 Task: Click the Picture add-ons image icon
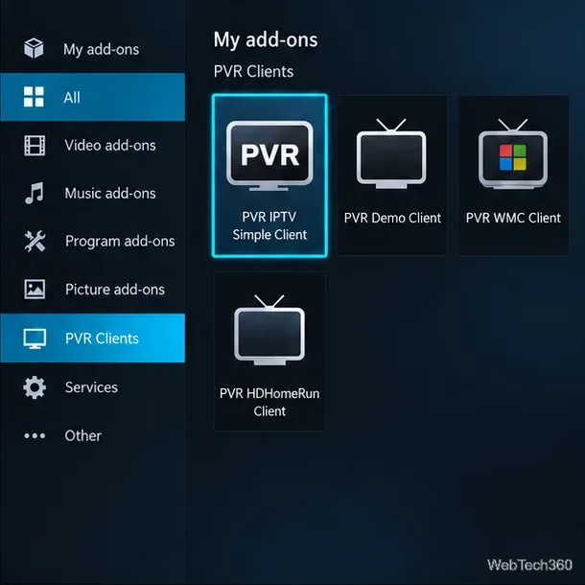[35, 289]
